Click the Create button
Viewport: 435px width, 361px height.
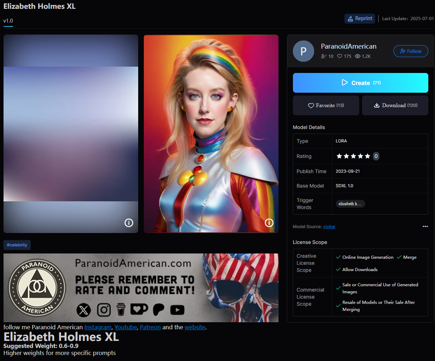point(361,83)
